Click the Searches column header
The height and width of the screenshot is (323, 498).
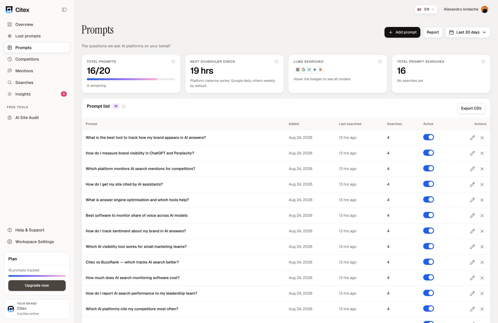(x=394, y=124)
